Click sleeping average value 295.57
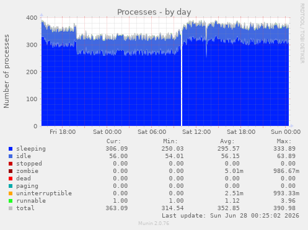 (x=229, y=149)
